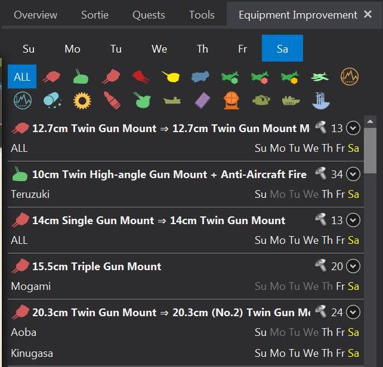The height and width of the screenshot is (367, 383).
Task: Select Sunday (Su) day filter
Action: [x=29, y=48]
